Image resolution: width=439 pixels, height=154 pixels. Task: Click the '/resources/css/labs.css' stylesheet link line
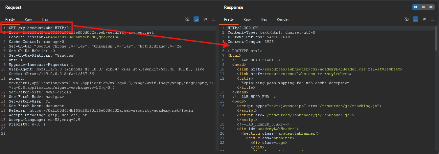click(294, 74)
